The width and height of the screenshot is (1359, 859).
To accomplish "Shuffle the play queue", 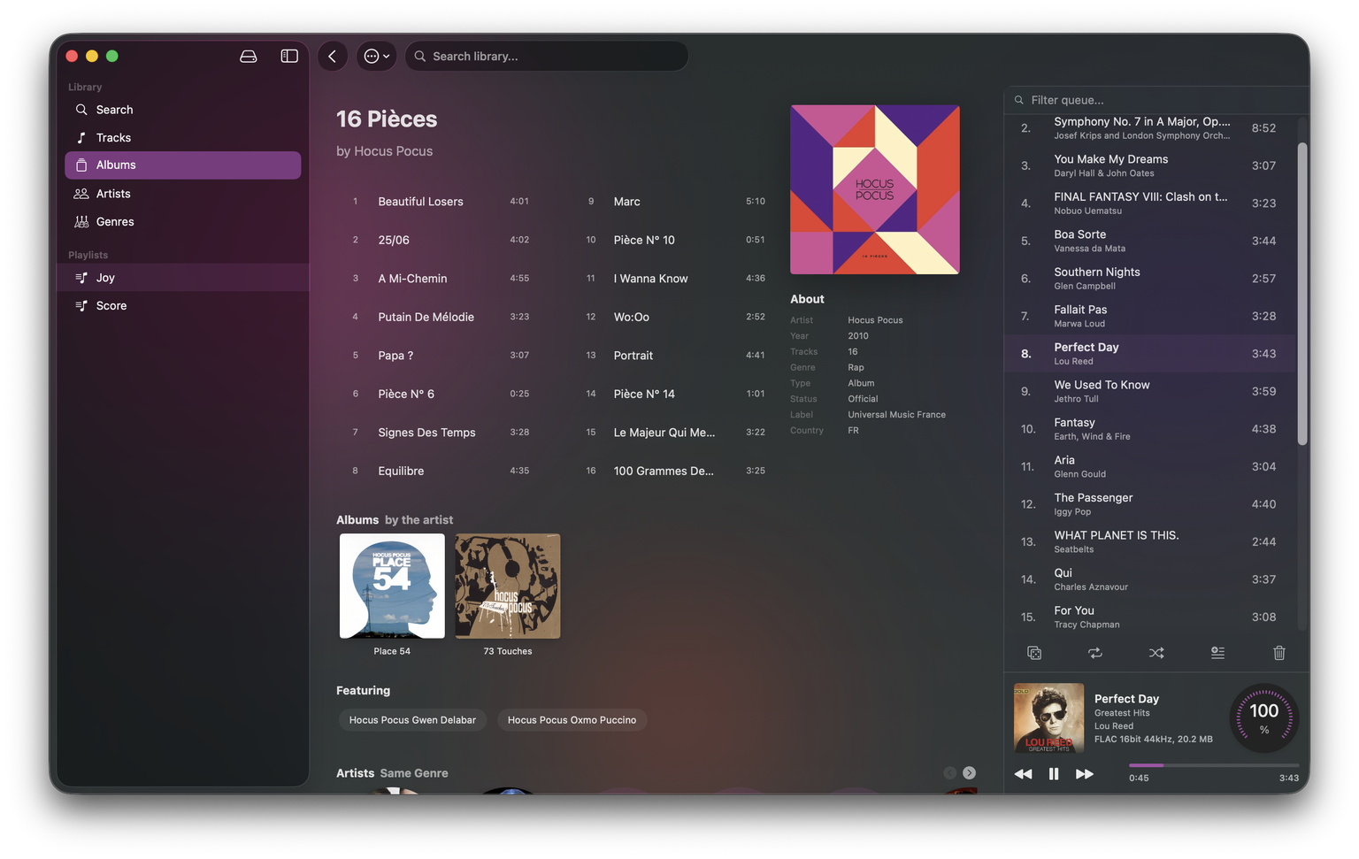I will click(x=1156, y=653).
